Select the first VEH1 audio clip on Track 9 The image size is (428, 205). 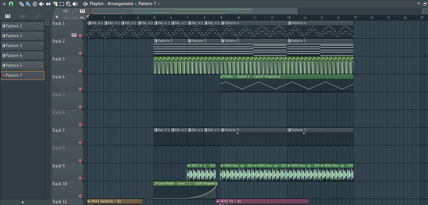(x=202, y=172)
